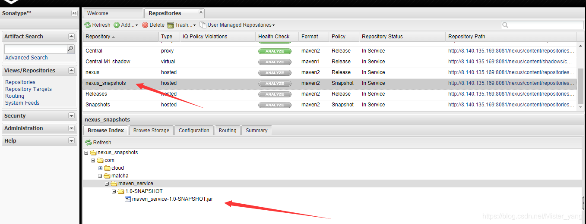Click the Refresh icon in Browse Index panel

89,143
